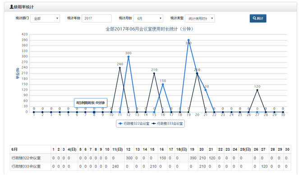Click the blue peak point at day 19
This screenshot has width=299, height=175.
point(189,40)
